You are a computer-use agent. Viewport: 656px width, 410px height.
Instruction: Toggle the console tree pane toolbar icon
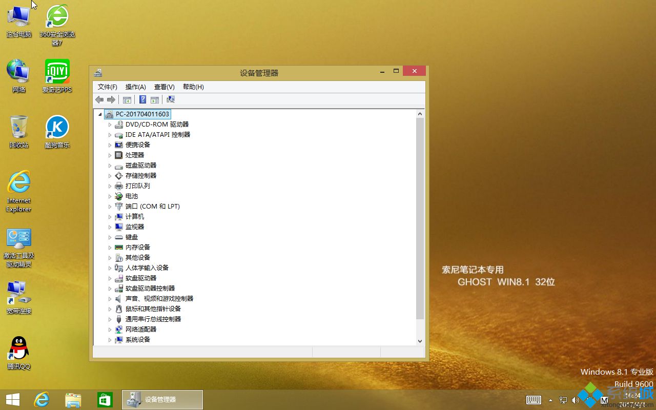tap(127, 100)
